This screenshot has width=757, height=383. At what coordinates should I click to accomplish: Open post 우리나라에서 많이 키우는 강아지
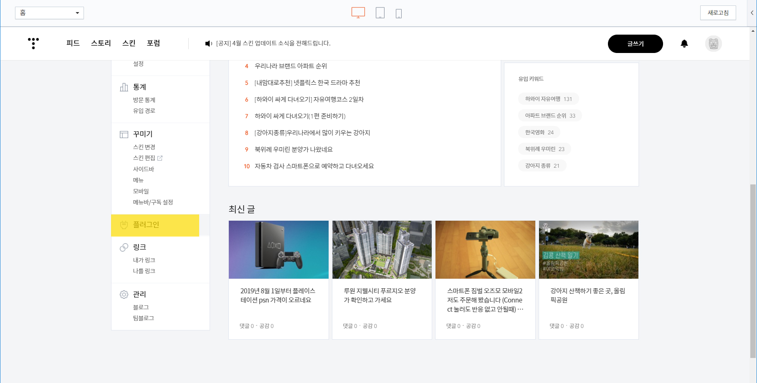coord(312,133)
